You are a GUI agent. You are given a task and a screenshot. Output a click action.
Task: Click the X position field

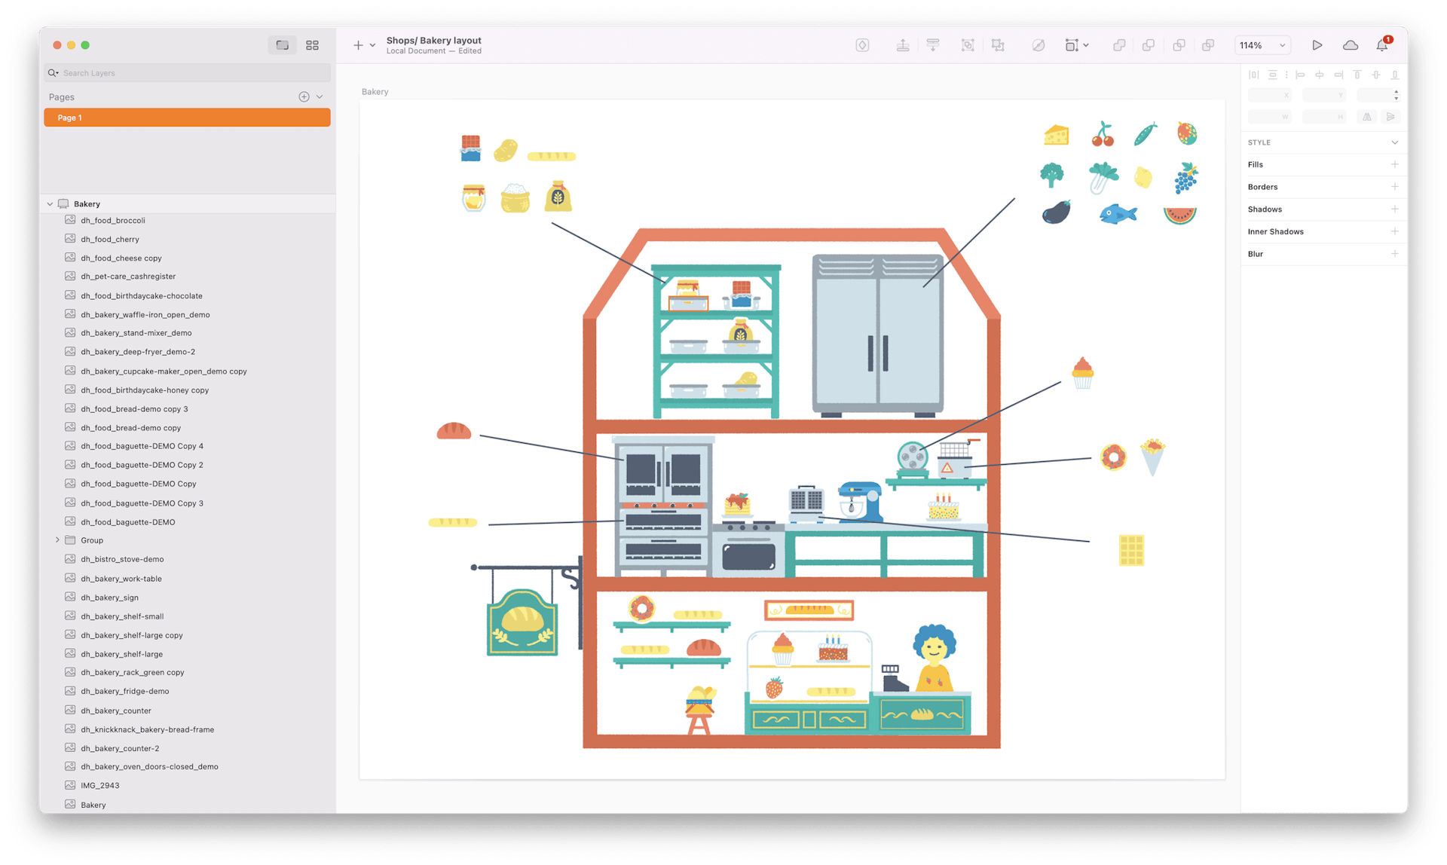coord(1270,95)
